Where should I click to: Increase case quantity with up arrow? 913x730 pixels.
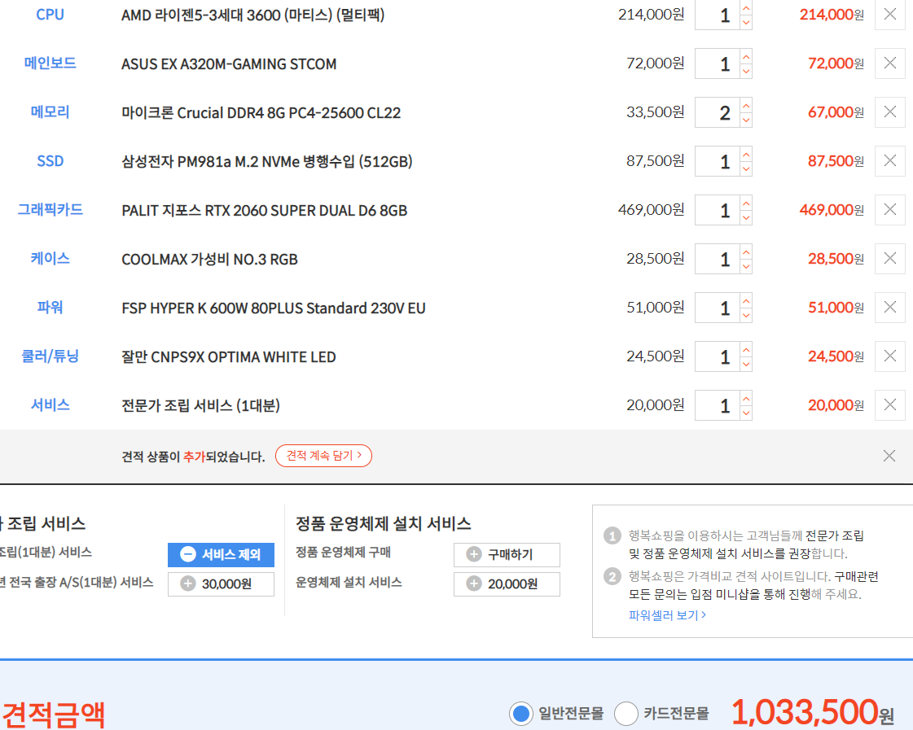[x=746, y=251]
